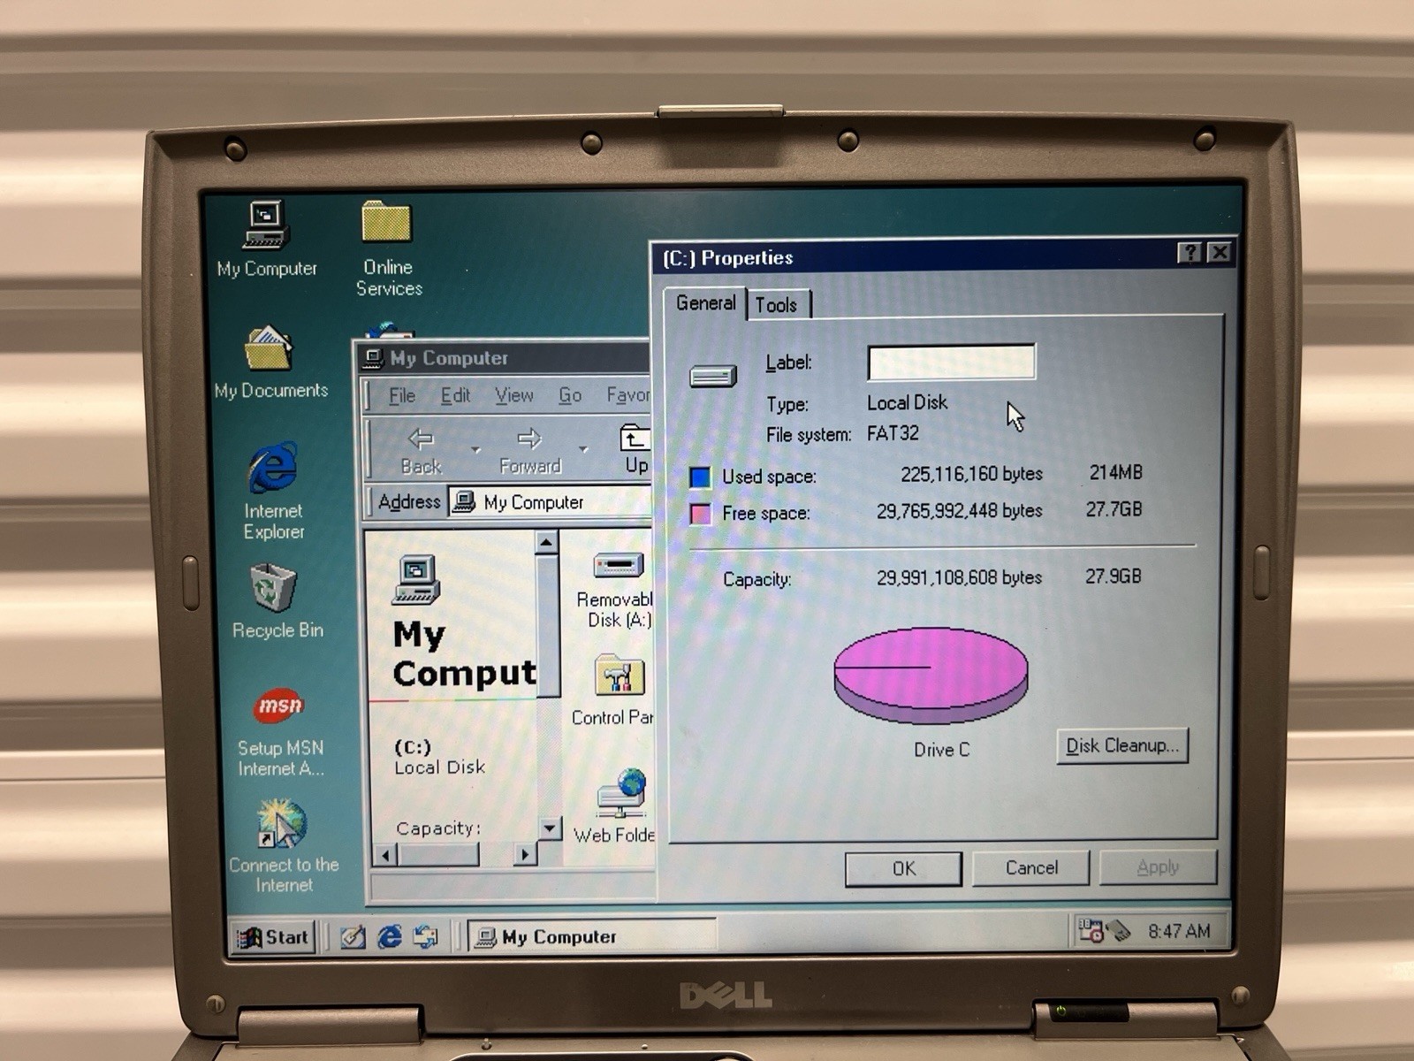Click the My Computer title bar icon
The width and height of the screenshot is (1414, 1061).
point(374,358)
